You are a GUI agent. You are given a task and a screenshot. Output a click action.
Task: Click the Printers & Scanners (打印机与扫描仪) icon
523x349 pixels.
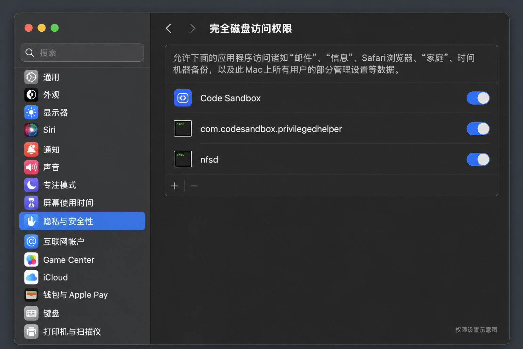click(x=31, y=332)
